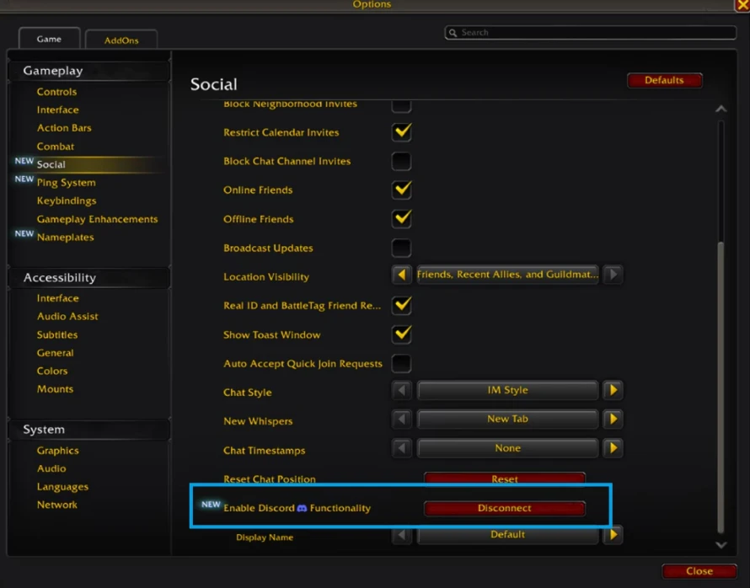Viewport: 750px width, 588px height.
Task: Open Network category
Action: 57,505
